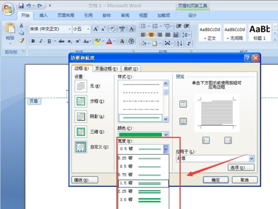278x209 pixels.
Task: Toggle subscript formatting
Action: pos(69,41)
